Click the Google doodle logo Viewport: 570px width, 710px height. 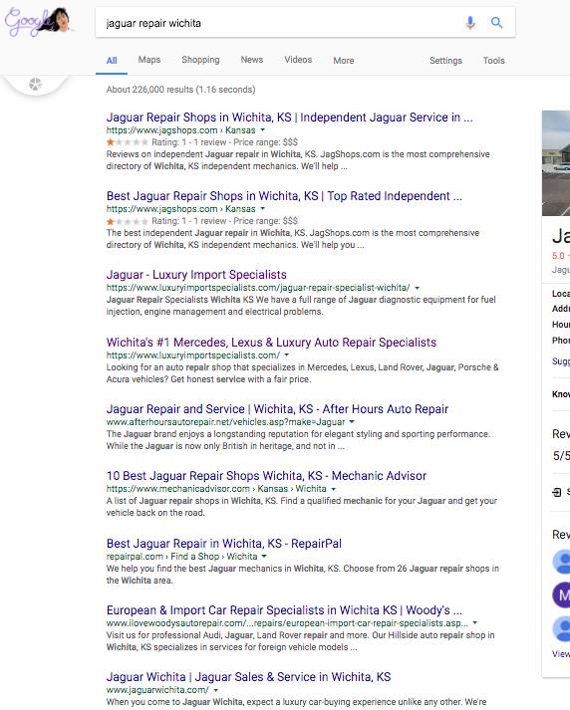(x=38, y=21)
